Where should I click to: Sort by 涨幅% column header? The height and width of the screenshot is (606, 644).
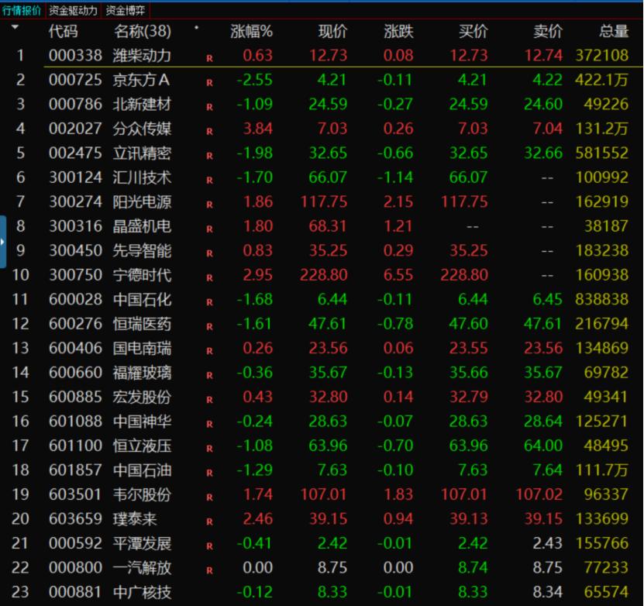click(251, 31)
